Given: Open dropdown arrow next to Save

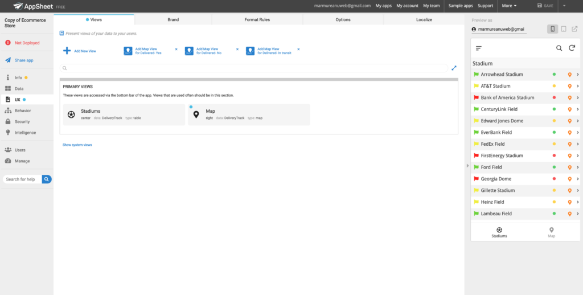Looking at the screenshot, I should [564, 6].
